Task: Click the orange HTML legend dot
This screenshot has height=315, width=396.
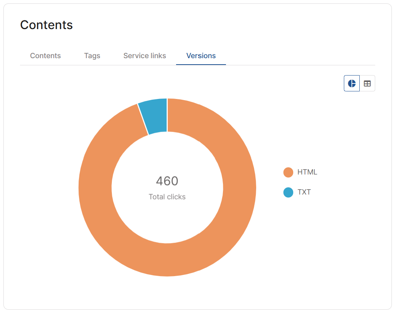Action: pos(288,172)
